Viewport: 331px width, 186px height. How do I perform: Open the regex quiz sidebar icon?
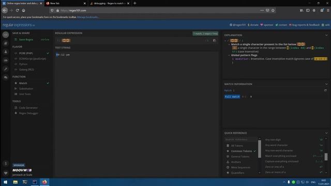pyautogui.click(x=6, y=60)
